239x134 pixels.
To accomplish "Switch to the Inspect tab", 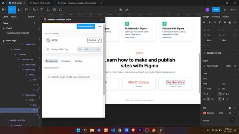I will [226, 17].
